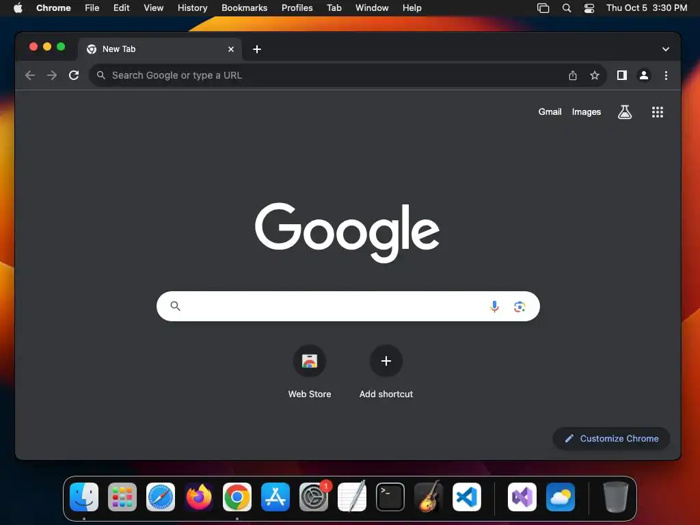Screen dimensions: 700x525
Task: Bookmark this tab with the star icon
Action: pos(594,75)
